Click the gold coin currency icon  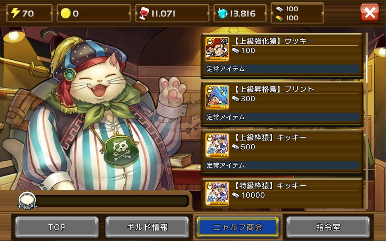66,13
